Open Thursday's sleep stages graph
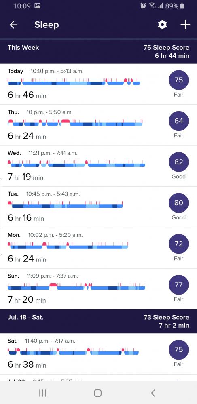The image size is (197, 404). pyautogui.click(x=75, y=123)
